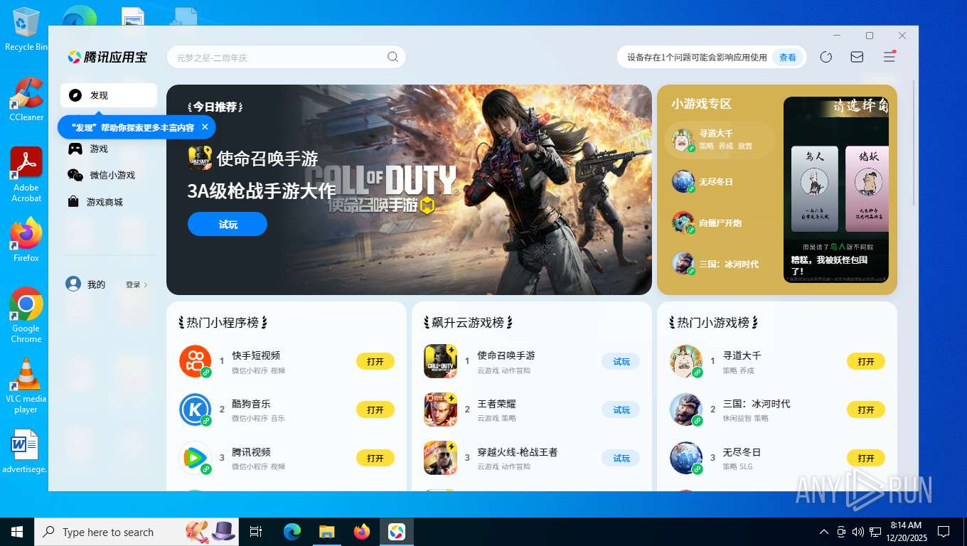Click 酷狗音乐 app icon
Screen dimensions: 967x546
196,409
